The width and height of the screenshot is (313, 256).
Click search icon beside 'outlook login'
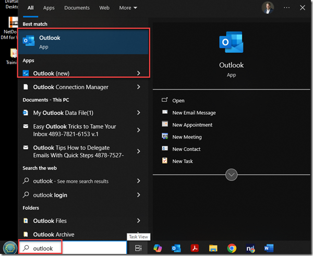click(26, 195)
